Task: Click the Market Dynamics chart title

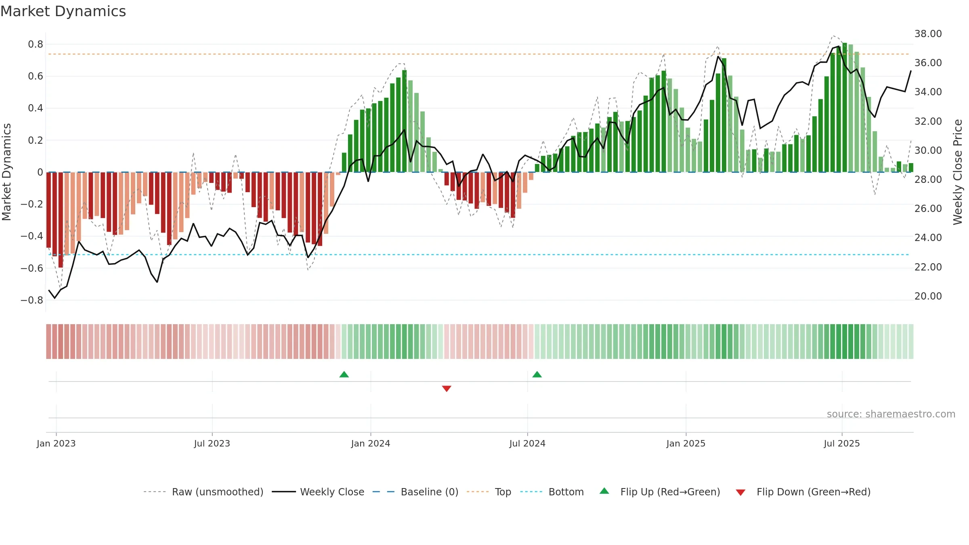Action: click(63, 11)
